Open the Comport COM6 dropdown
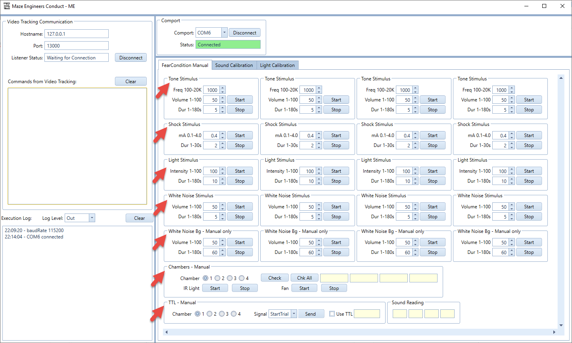Viewport: 572px width, 343px height. pyautogui.click(x=224, y=33)
